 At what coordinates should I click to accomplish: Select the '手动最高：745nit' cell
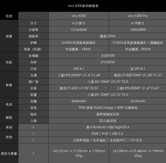click(79, 49)
